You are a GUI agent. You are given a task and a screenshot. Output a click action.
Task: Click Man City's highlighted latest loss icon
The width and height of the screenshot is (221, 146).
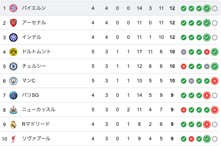click(x=215, y=81)
